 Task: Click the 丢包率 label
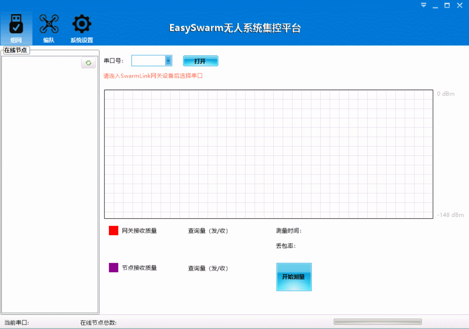[286, 246]
